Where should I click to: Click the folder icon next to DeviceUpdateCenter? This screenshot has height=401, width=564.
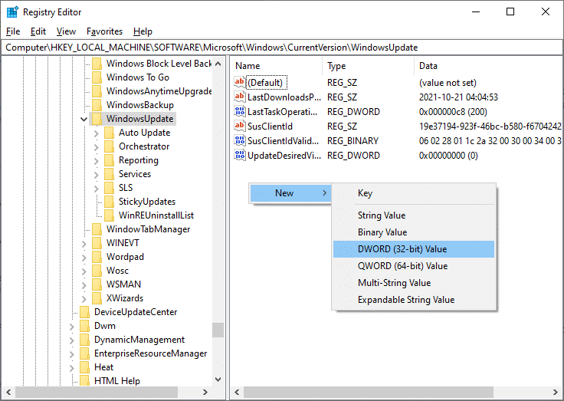84,312
